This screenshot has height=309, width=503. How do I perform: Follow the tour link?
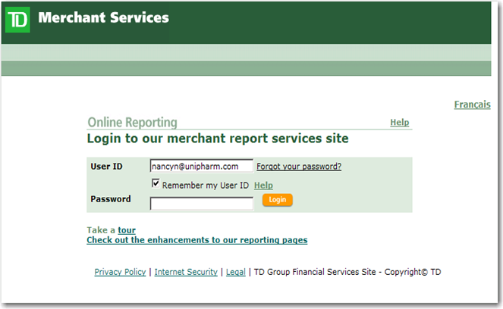click(x=127, y=230)
